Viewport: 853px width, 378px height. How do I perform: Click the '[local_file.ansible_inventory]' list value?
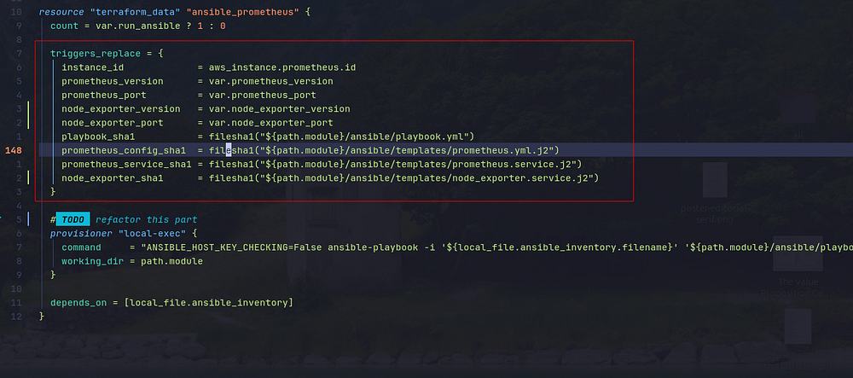coord(208,302)
